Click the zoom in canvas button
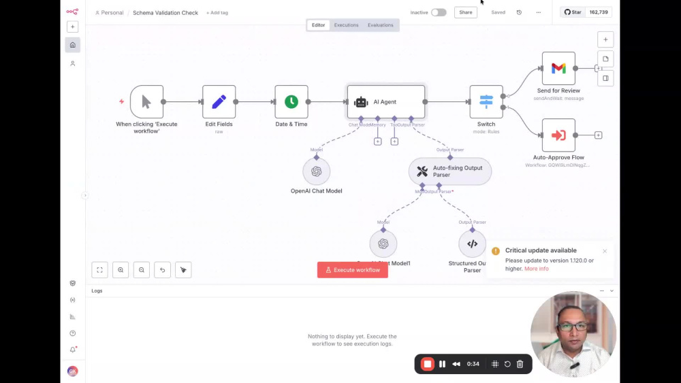 coord(121,270)
